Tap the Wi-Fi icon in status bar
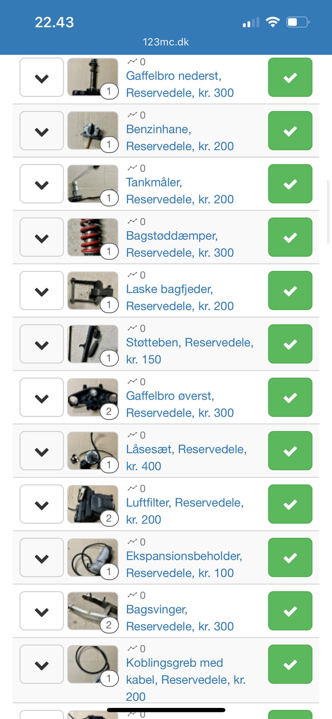This screenshot has height=719, width=332. click(x=273, y=22)
